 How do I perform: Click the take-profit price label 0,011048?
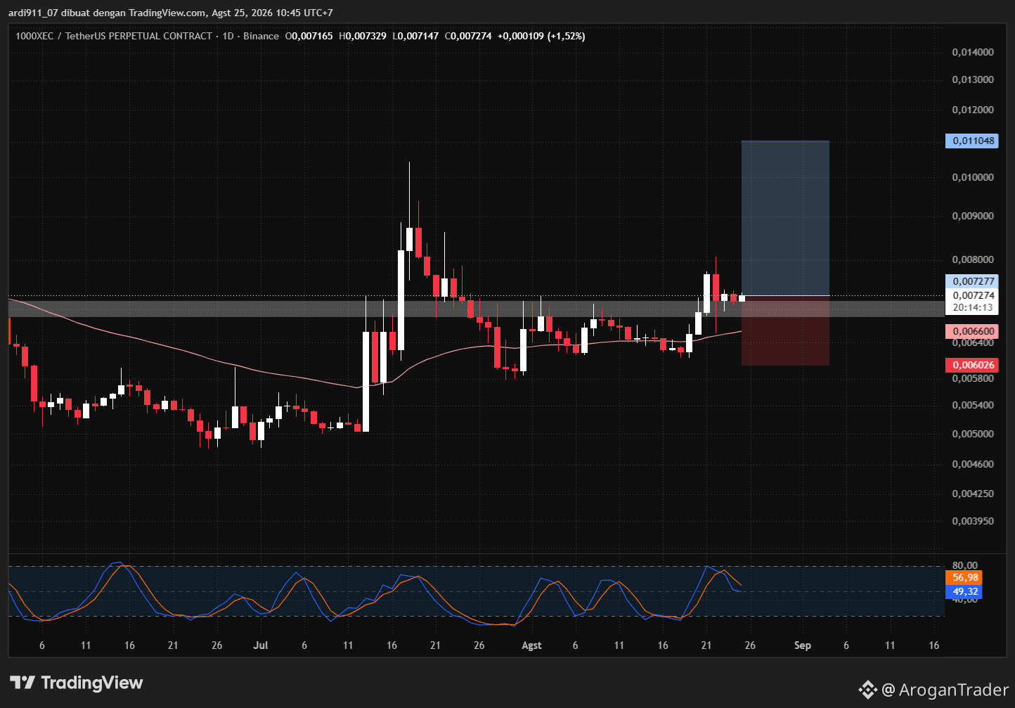click(x=974, y=141)
